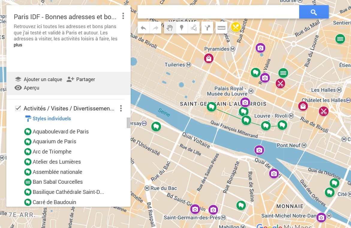Viewport: 351px width, 228px height.
Task: Click the purple camera marker on the Seine near Pont Neuf
Action: 259,150
